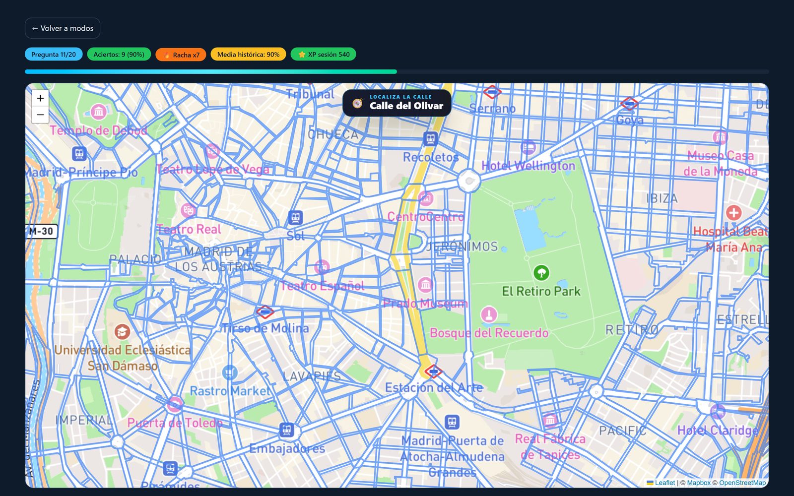The height and width of the screenshot is (496, 794).
Task: Click the star icon in XP sesión badge
Action: (x=302, y=55)
